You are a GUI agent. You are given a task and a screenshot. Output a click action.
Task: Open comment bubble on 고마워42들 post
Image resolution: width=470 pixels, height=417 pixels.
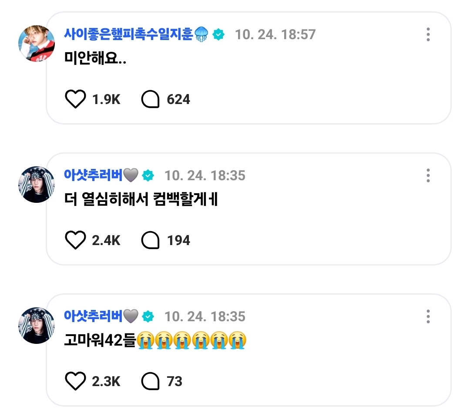pos(150,381)
